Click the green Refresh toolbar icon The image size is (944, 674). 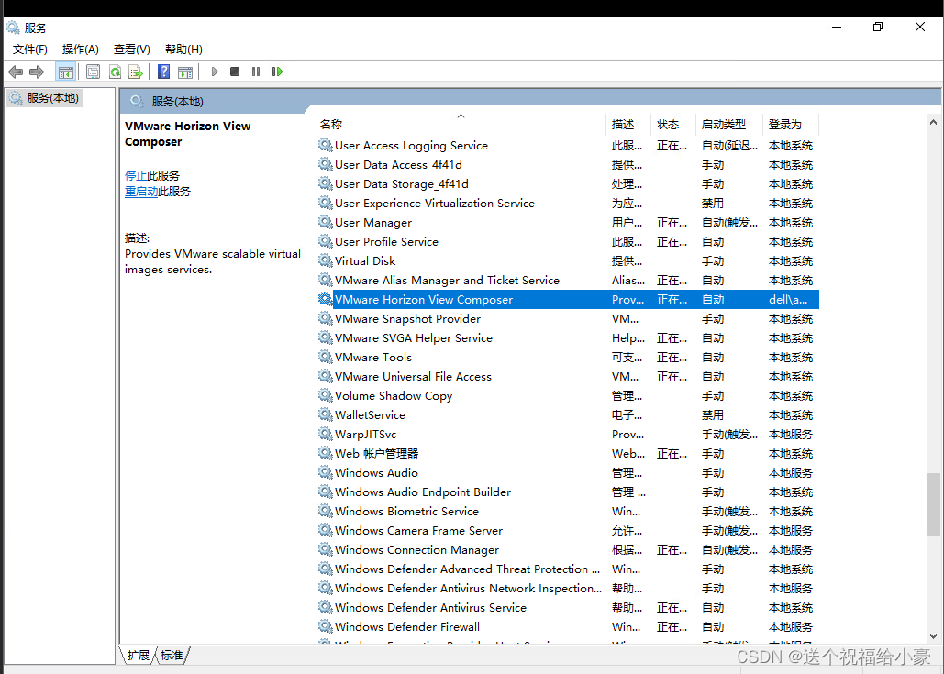115,72
